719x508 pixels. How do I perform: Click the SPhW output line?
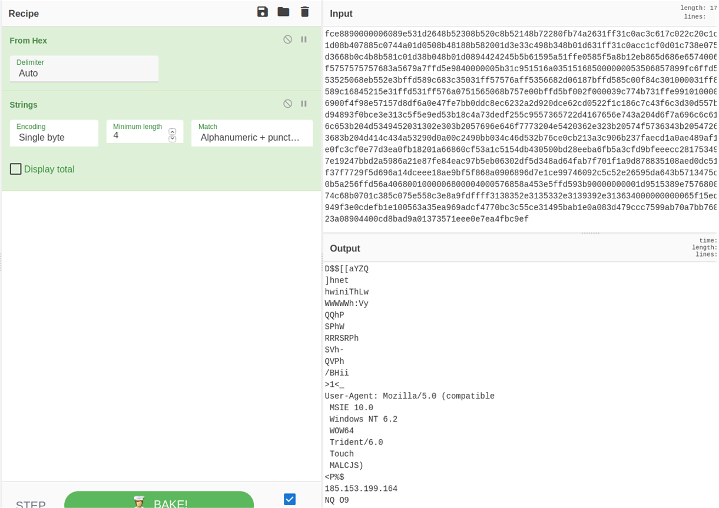pyautogui.click(x=334, y=327)
